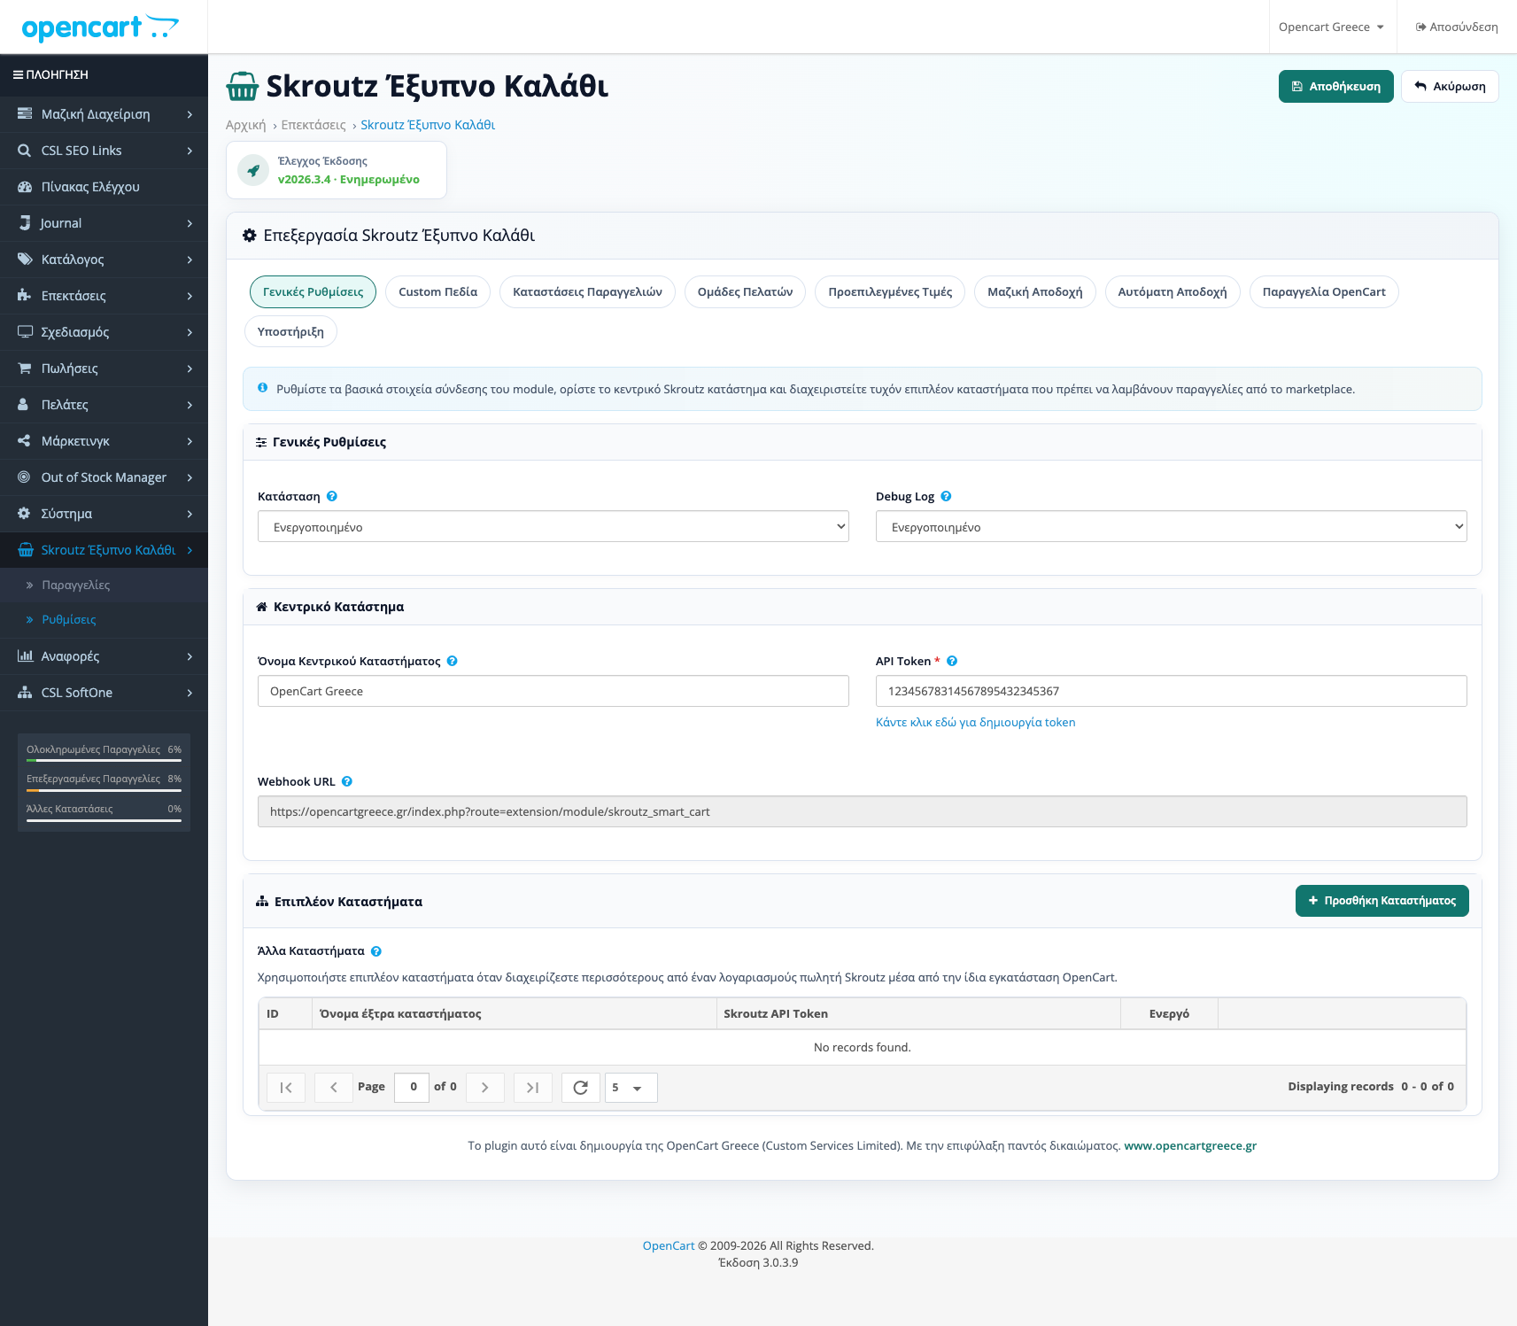Click the Κατάλογος tags icon
Screen dimensions: 1517x1326
[25, 260]
